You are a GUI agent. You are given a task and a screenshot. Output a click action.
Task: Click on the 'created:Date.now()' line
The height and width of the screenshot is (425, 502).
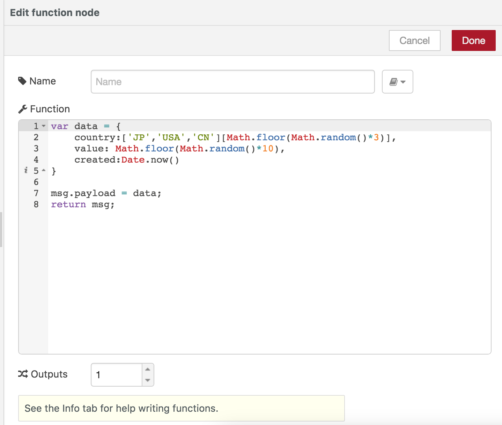pyautogui.click(x=126, y=160)
